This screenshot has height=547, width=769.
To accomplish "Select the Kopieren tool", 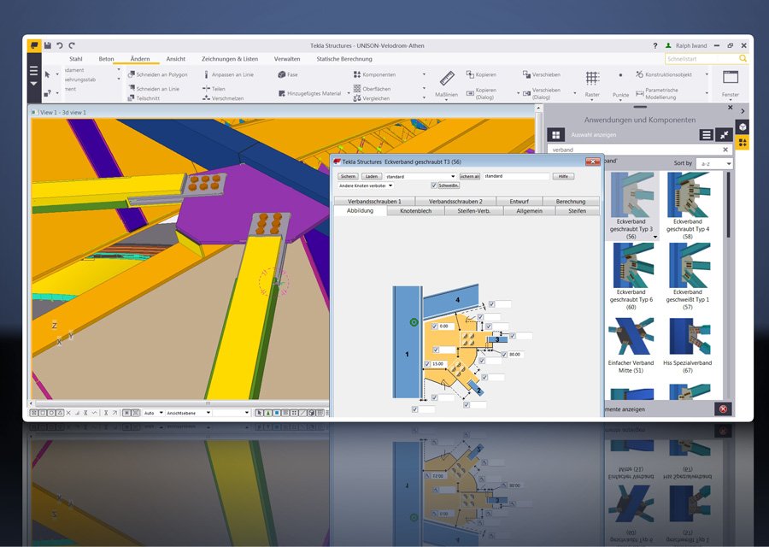I will click(481, 74).
